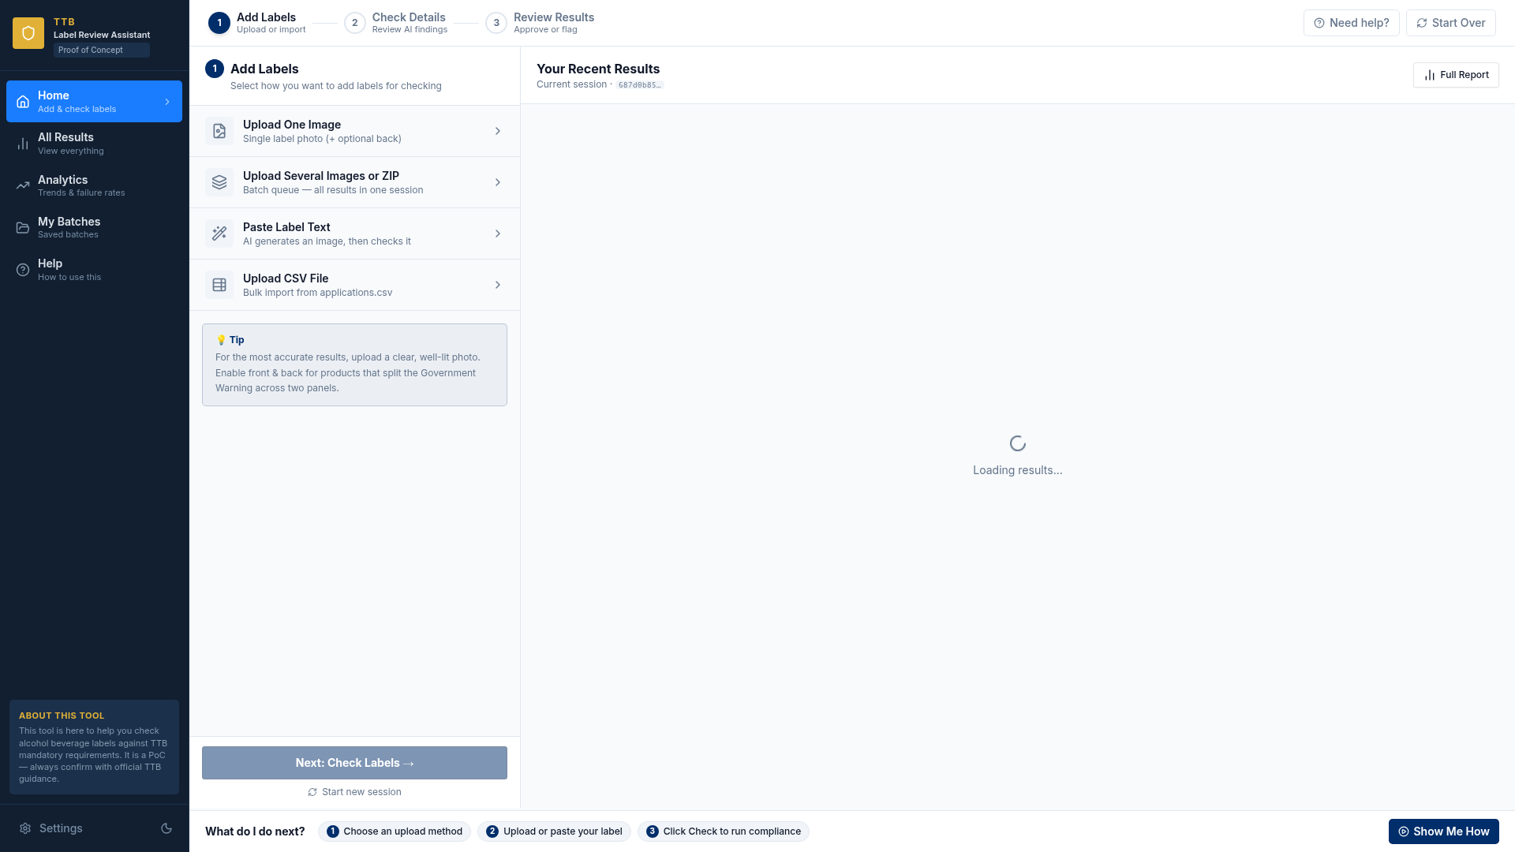Click the Show Me How button
Image resolution: width=1515 pixels, height=852 pixels.
pyautogui.click(x=1444, y=831)
